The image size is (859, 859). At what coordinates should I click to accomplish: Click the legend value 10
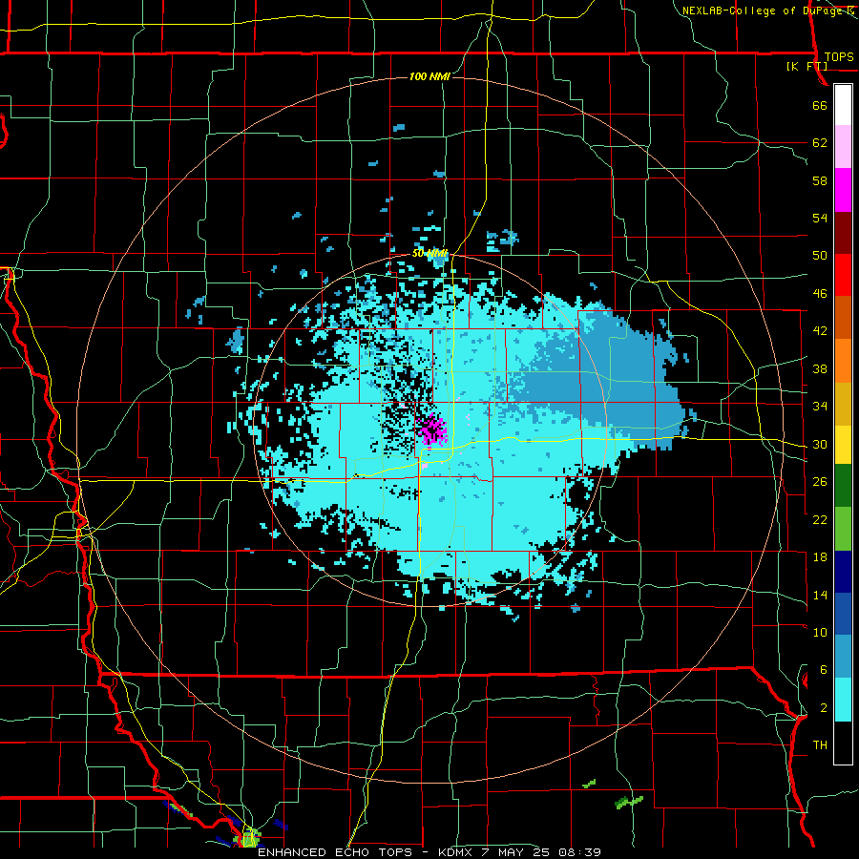[x=820, y=633]
